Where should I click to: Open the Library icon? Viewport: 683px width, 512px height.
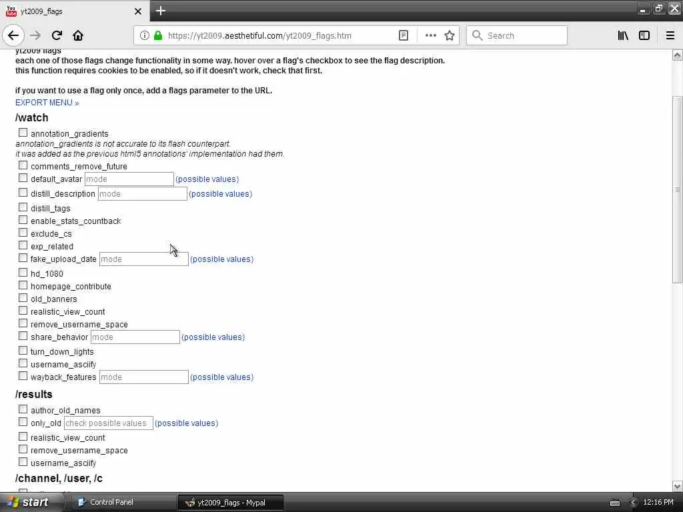click(x=623, y=36)
